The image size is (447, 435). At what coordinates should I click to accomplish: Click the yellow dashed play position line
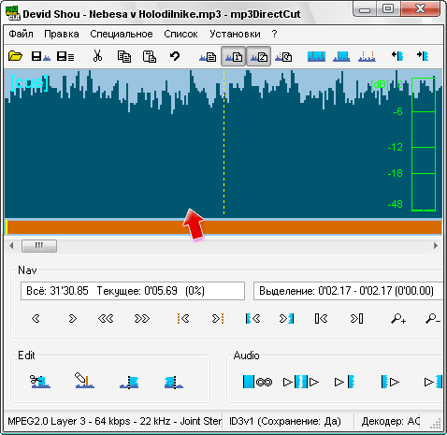pyautogui.click(x=223, y=143)
